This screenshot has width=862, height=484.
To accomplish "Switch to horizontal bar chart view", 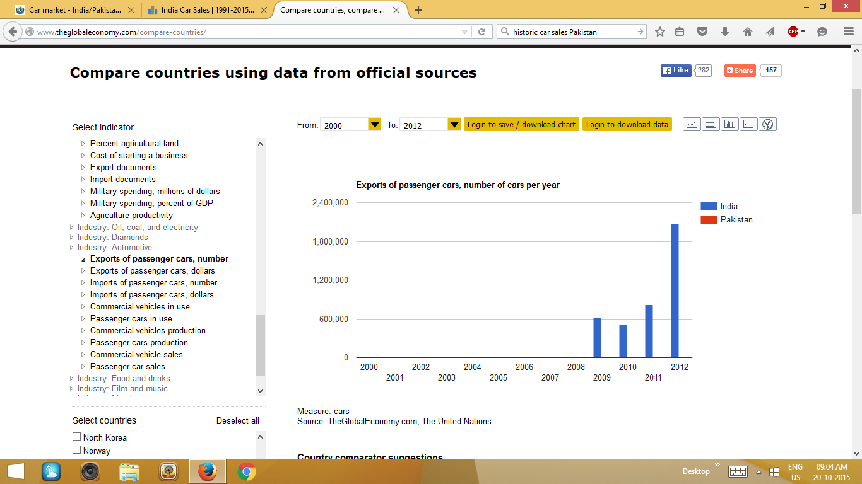I will click(711, 124).
